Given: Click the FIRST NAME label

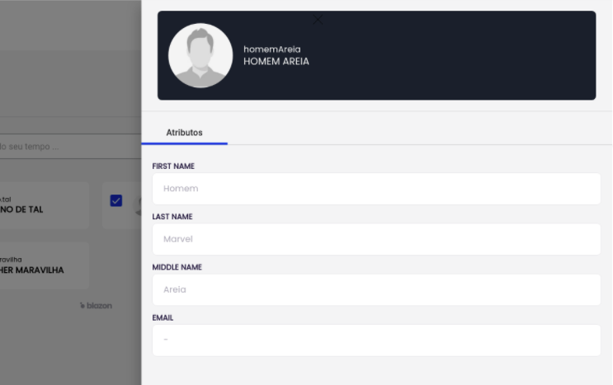Looking at the screenshot, I should [173, 167].
